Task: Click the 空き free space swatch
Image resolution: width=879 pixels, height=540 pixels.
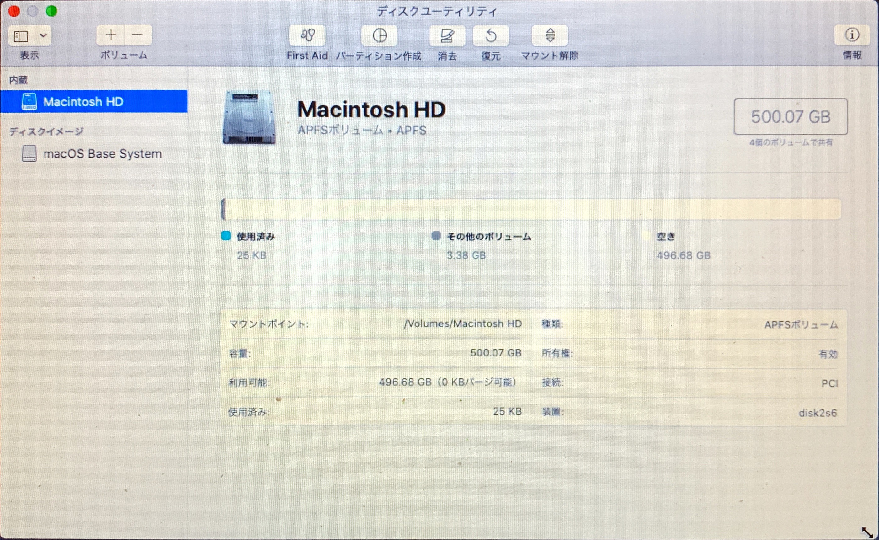Action: point(646,236)
